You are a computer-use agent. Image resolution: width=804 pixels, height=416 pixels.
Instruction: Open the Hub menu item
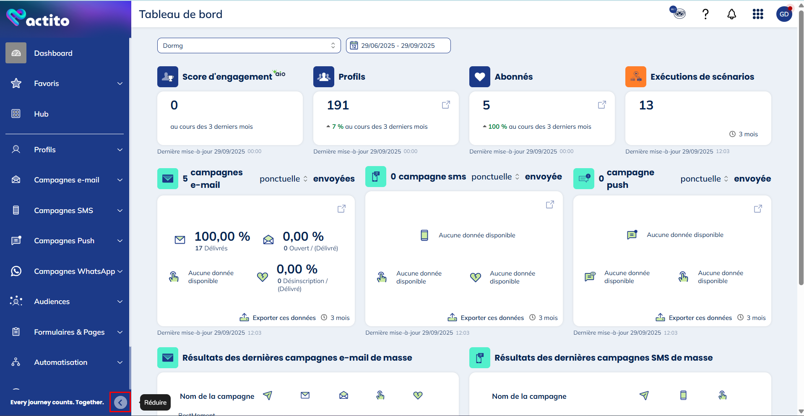(x=41, y=114)
